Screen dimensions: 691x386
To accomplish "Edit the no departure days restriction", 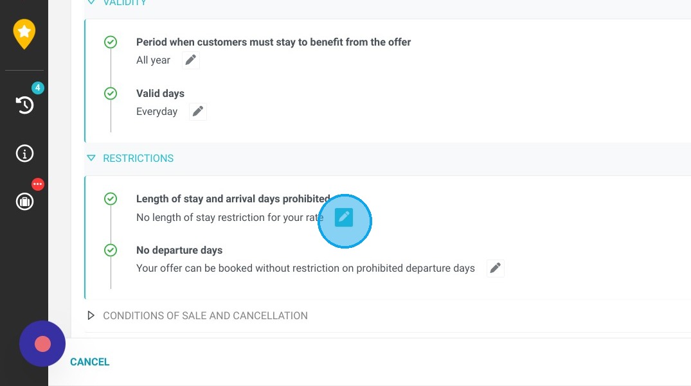I will click(x=496, y=268).
